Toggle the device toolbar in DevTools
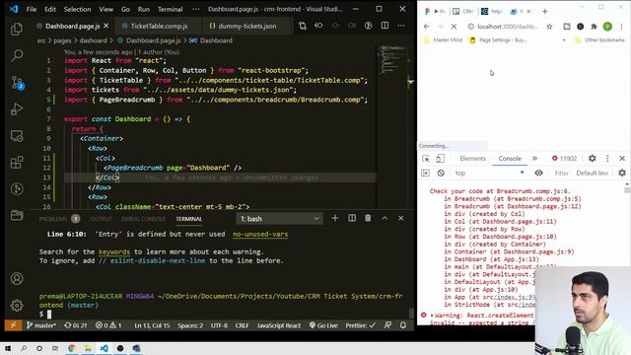This screenshot has width=631, height=355. point(441,159)
